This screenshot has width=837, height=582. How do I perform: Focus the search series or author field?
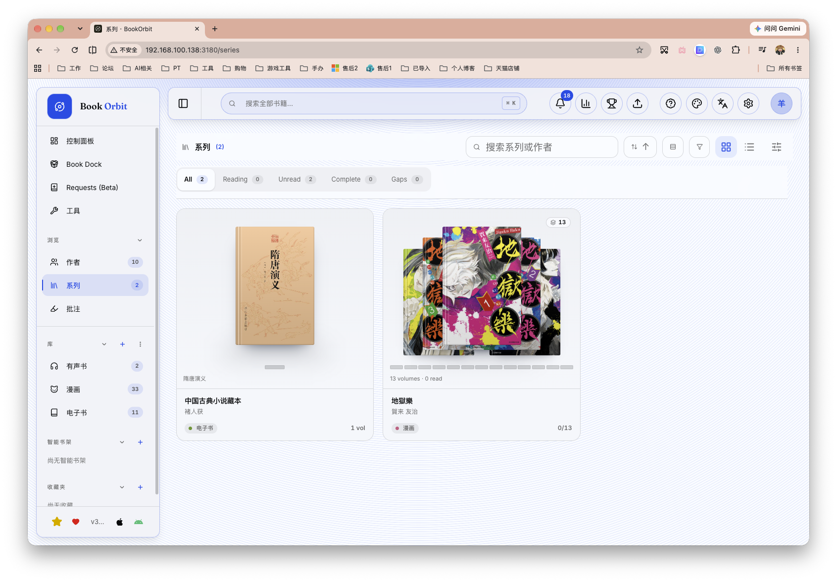542,147
